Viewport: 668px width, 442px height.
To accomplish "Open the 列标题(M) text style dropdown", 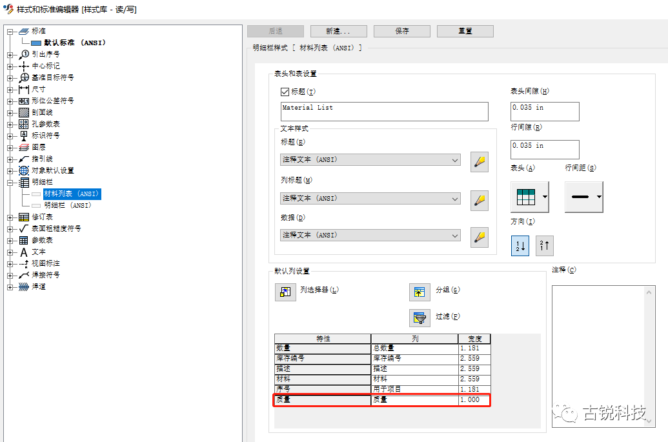I will (x=370, y=199).
